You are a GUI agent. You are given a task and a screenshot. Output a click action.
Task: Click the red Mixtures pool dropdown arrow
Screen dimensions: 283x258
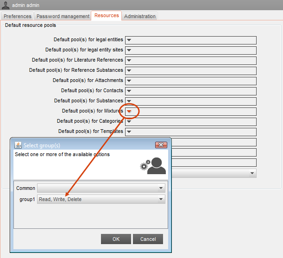point(129,111)
